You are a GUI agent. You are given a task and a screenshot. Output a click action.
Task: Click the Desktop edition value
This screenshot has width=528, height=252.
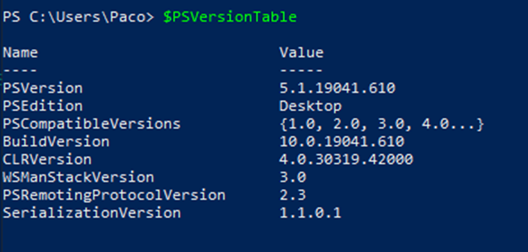(x=310, y=106)
